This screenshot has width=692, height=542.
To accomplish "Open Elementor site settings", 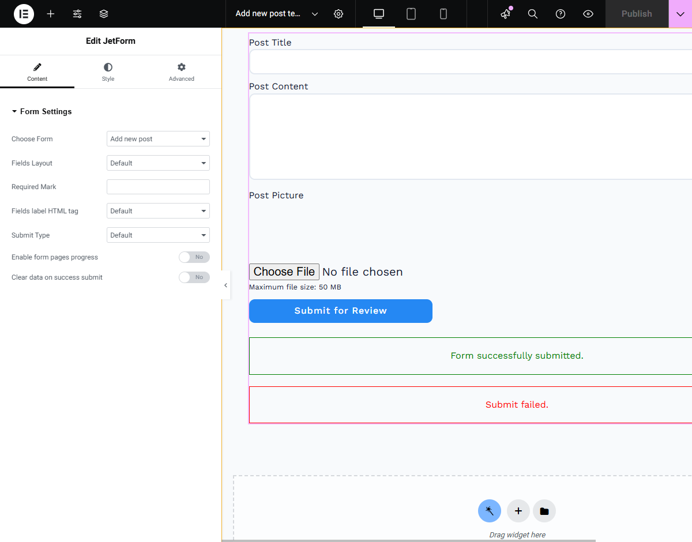I will coord(77,14).
